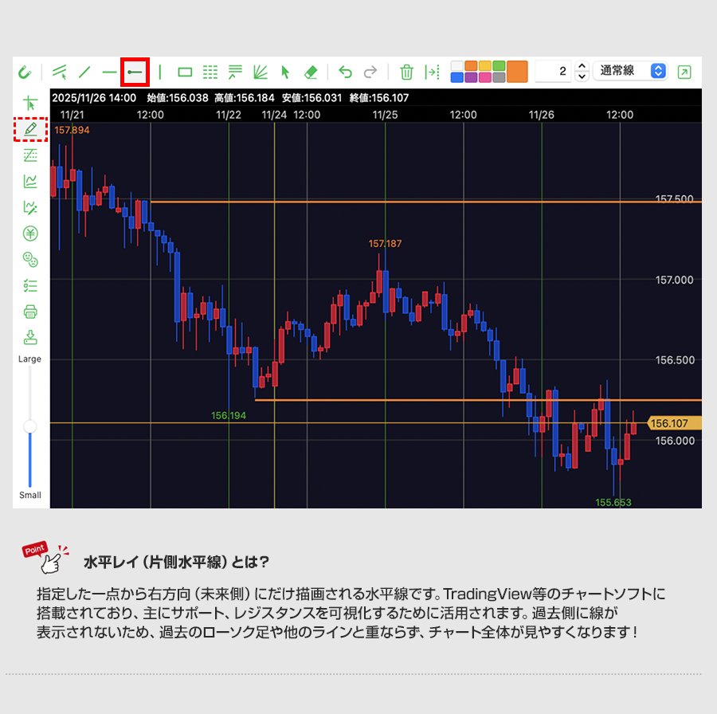
Task: Open the checklist icon in sidebar
Action: 30,284
